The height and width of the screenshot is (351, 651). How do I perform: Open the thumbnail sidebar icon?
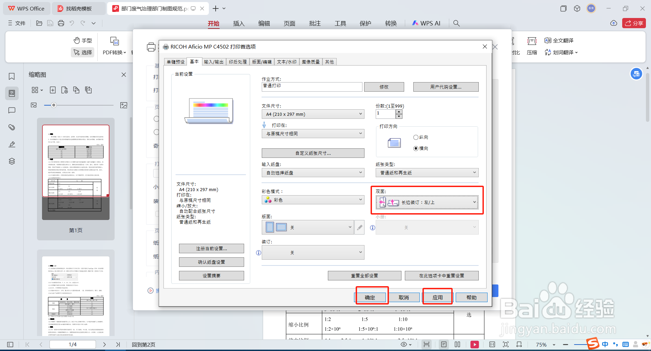click(x=12, y=93)
